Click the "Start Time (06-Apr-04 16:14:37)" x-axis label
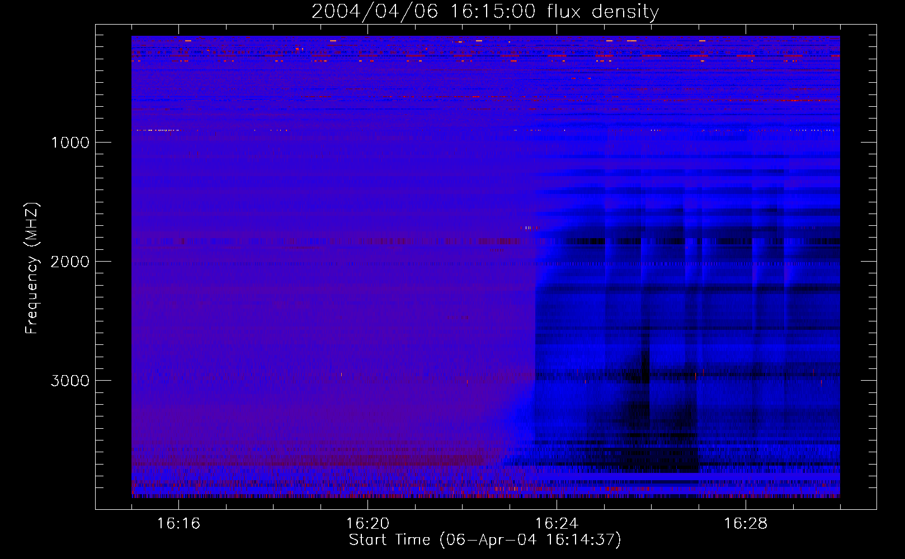The height and width of the screenshot is (559, 905). (485, 540)
